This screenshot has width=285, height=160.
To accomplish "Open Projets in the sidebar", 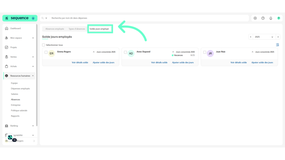I will click(14, 48).
